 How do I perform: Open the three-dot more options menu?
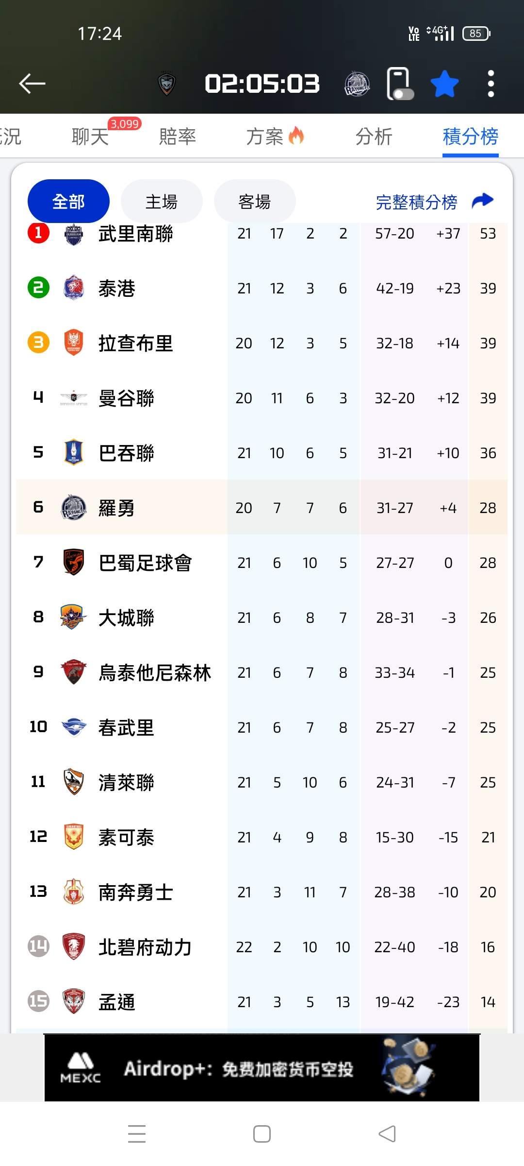pos(491,84)
